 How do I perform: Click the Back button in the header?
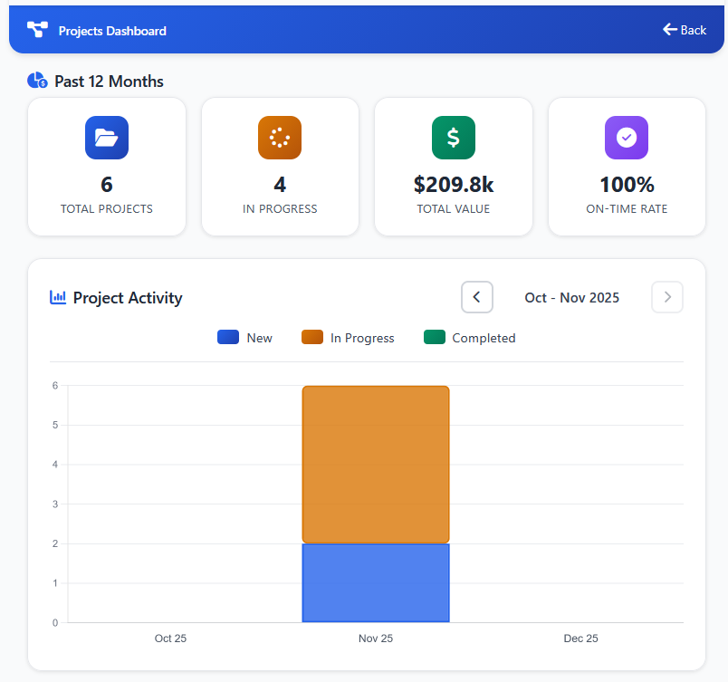[685, 29]
